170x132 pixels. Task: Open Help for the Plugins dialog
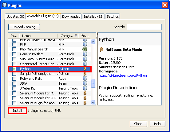tap(157, 124)
